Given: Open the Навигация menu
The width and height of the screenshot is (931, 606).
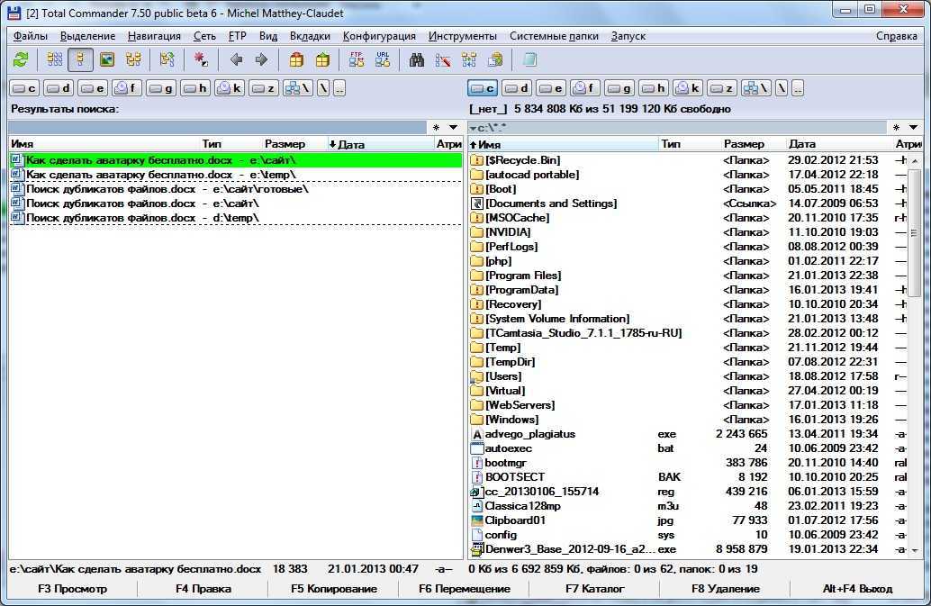Looking at the screenshot, I should coord(154,36).
